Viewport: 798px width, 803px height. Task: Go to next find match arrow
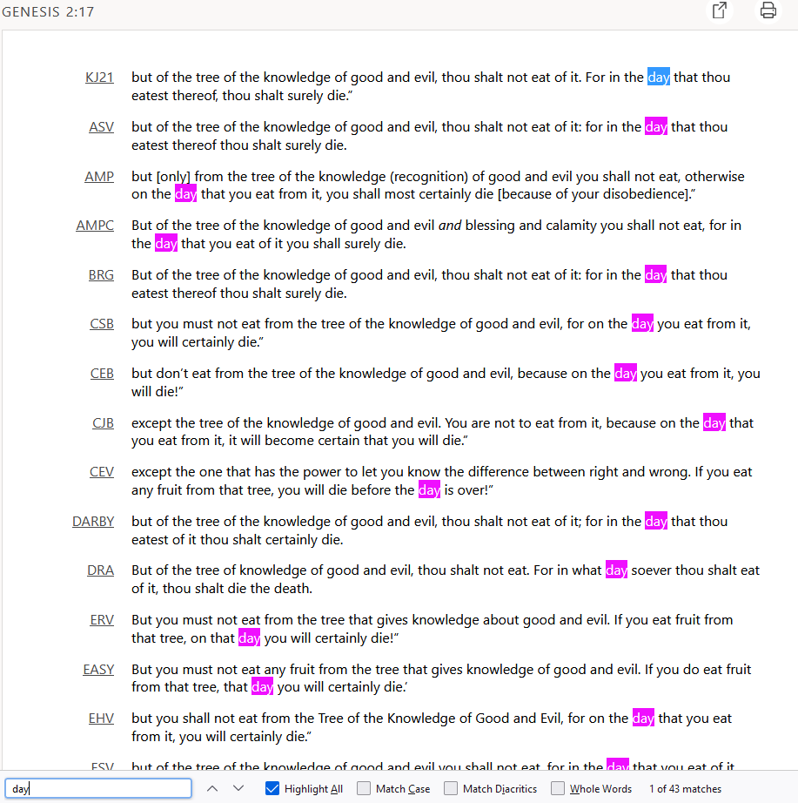tap(238, 788)
